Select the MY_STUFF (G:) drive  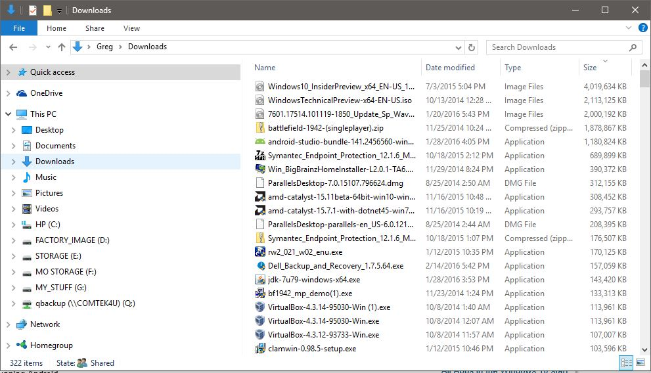60,288
